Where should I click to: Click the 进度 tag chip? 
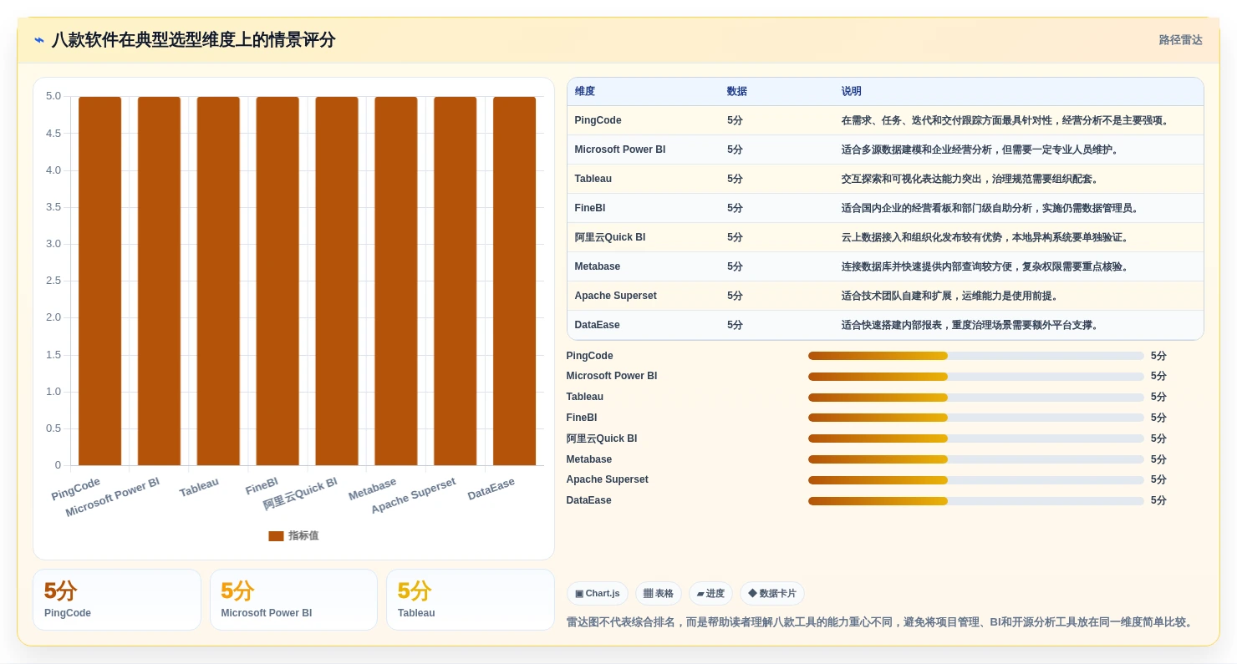(710, 594)
